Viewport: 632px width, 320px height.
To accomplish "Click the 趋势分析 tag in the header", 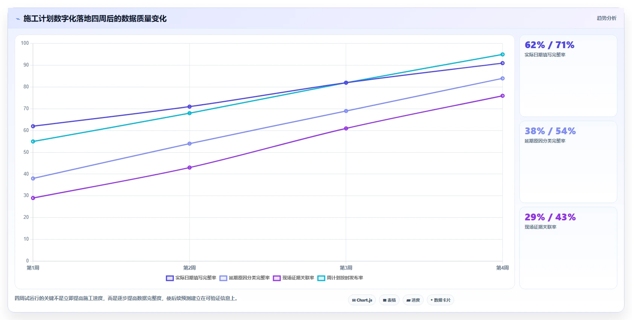I will (x=606, y=18).
